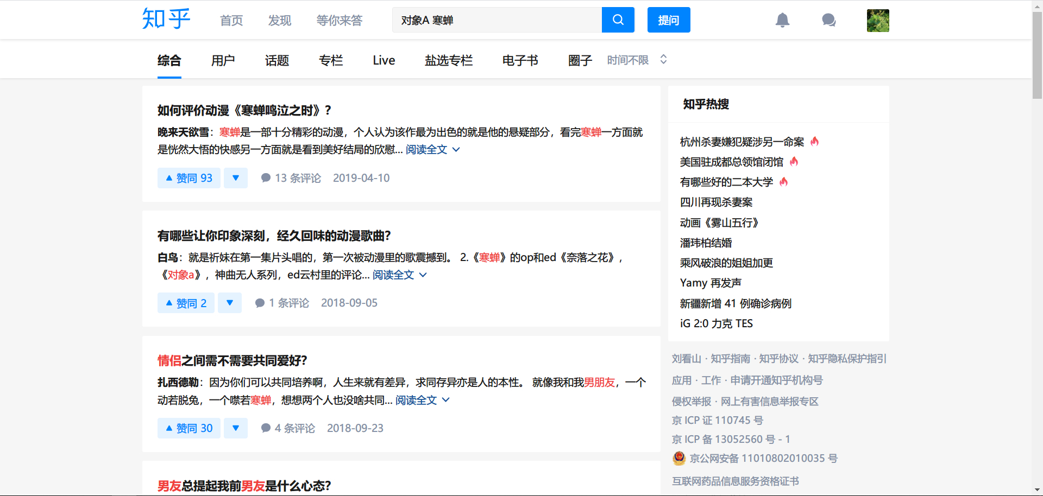Click the blue search magnifier button
Viewport: 1043px width, 496px height.
pyautogui.click(x=618, y=20)
